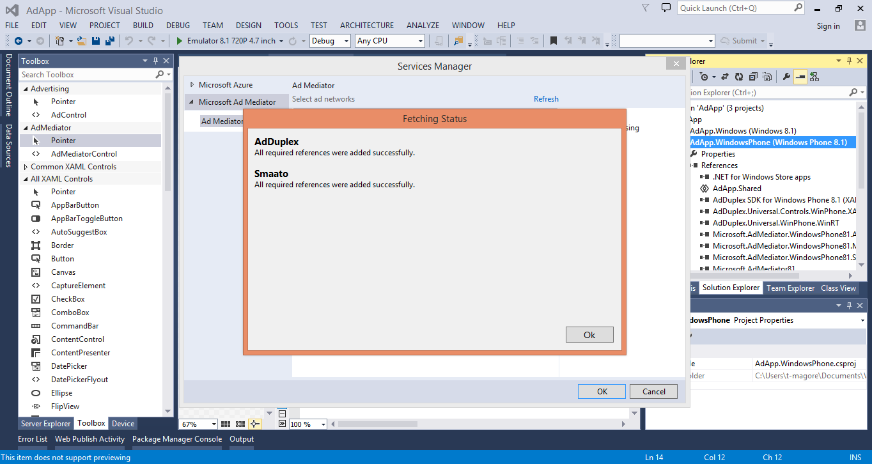Screen dimensions: 872x464
Task: Open the Error List tab
Action: [x=33, y=439]
